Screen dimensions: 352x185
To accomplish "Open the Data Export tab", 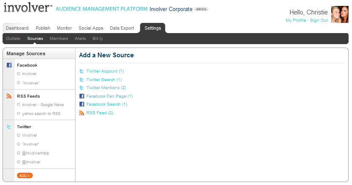I will click(x=122, y=28).
